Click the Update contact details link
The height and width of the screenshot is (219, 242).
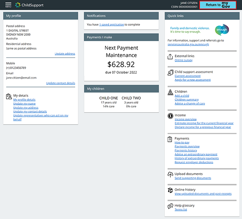(x=60, y=83)
